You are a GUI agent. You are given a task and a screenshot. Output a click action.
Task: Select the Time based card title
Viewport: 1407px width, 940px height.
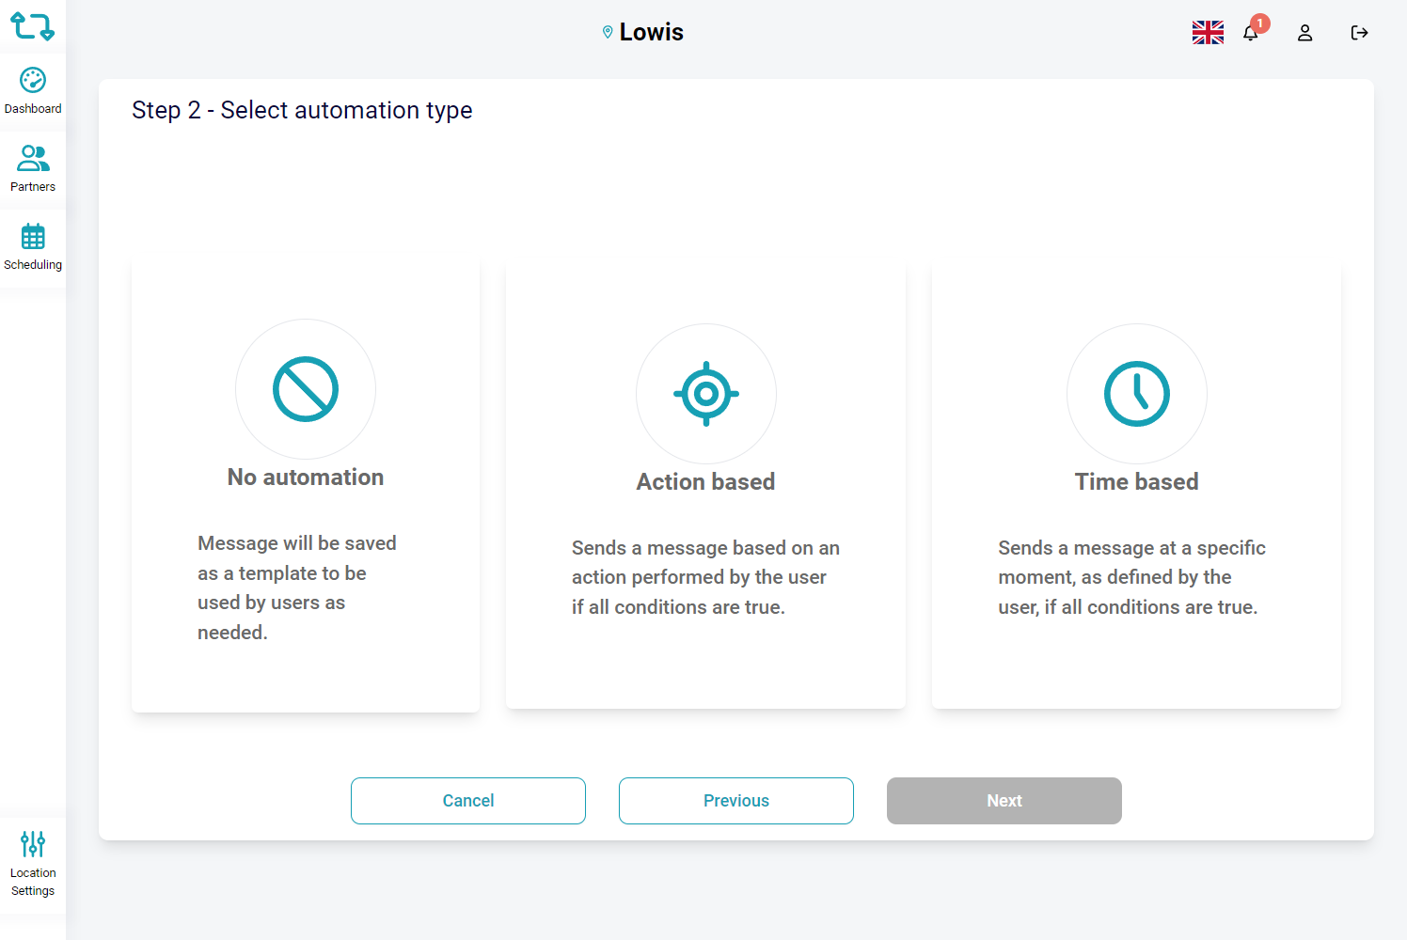pos(1137,482)
